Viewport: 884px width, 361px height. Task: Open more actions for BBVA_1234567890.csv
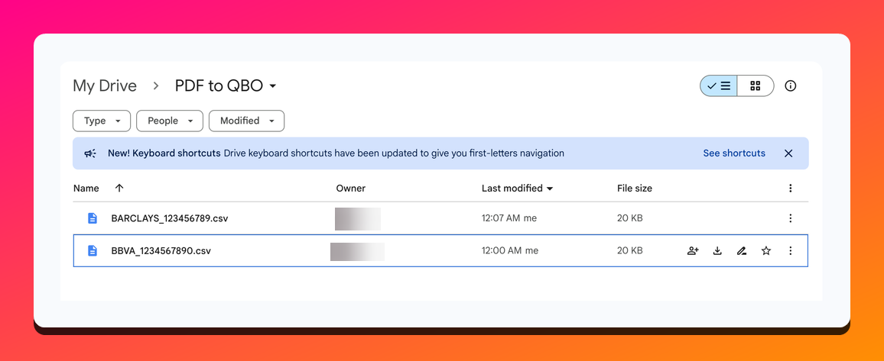(791, 251)
